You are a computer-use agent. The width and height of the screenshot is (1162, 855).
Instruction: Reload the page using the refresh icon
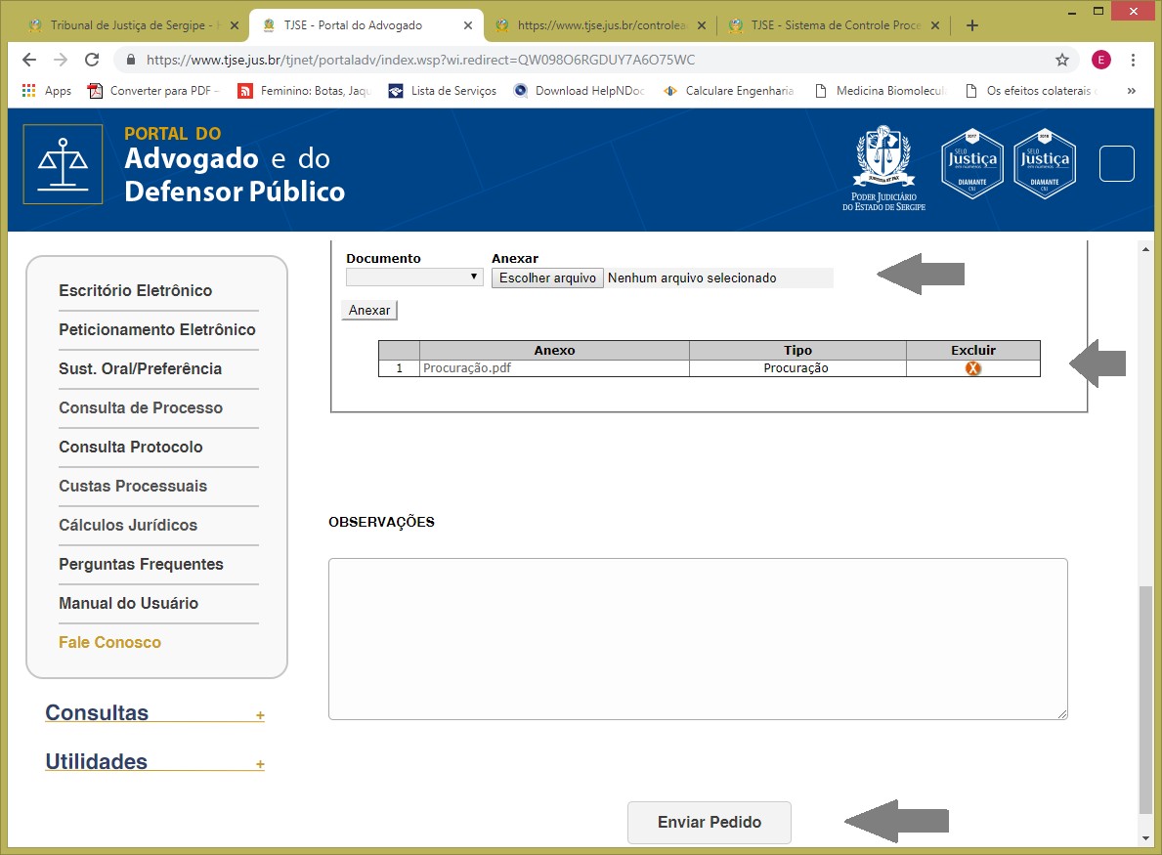(93, 60)
